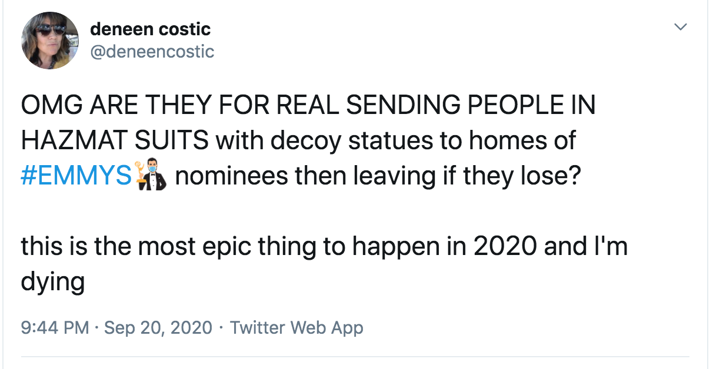Select the Sep 20, 2020 date
This screenshot has height=369, width=713.
click(x=158, y=328)
